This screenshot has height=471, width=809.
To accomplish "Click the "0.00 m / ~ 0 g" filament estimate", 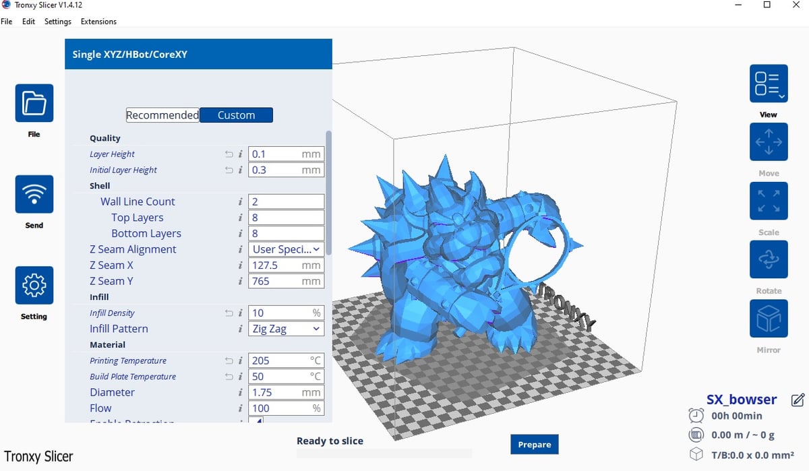I will 743,435.
